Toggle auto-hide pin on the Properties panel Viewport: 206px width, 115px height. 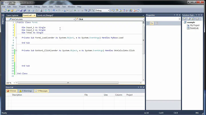(177, 15)
